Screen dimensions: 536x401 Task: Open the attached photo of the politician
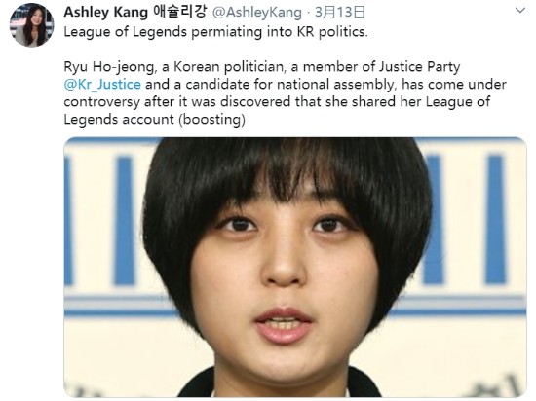point(295,267)
